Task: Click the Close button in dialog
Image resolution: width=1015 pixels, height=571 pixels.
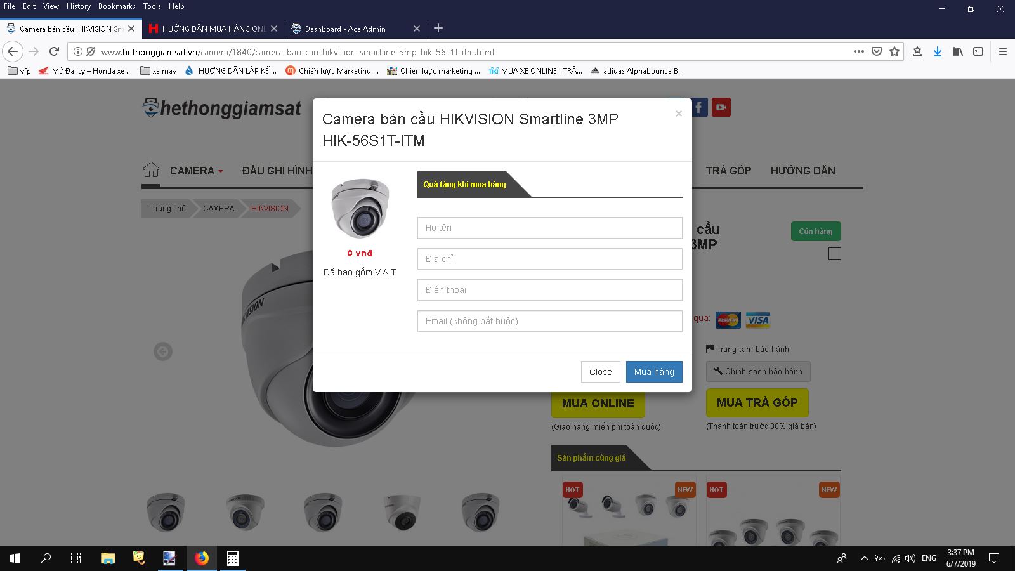Action: pos(600,372)
